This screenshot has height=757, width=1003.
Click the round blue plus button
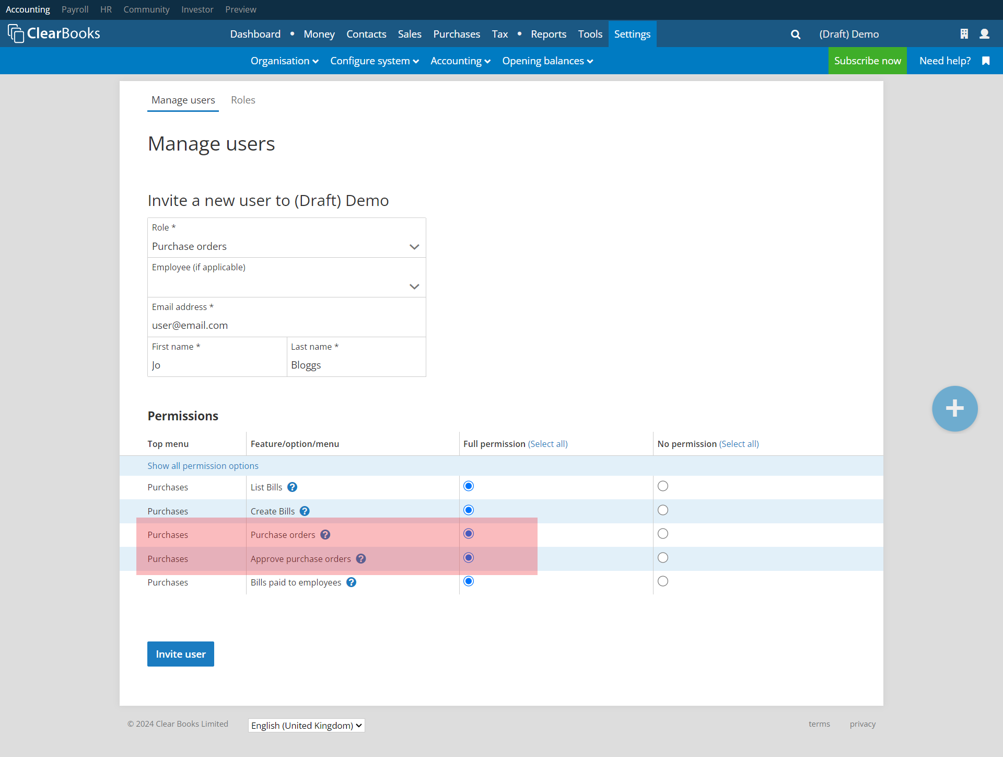click(954, 408)
